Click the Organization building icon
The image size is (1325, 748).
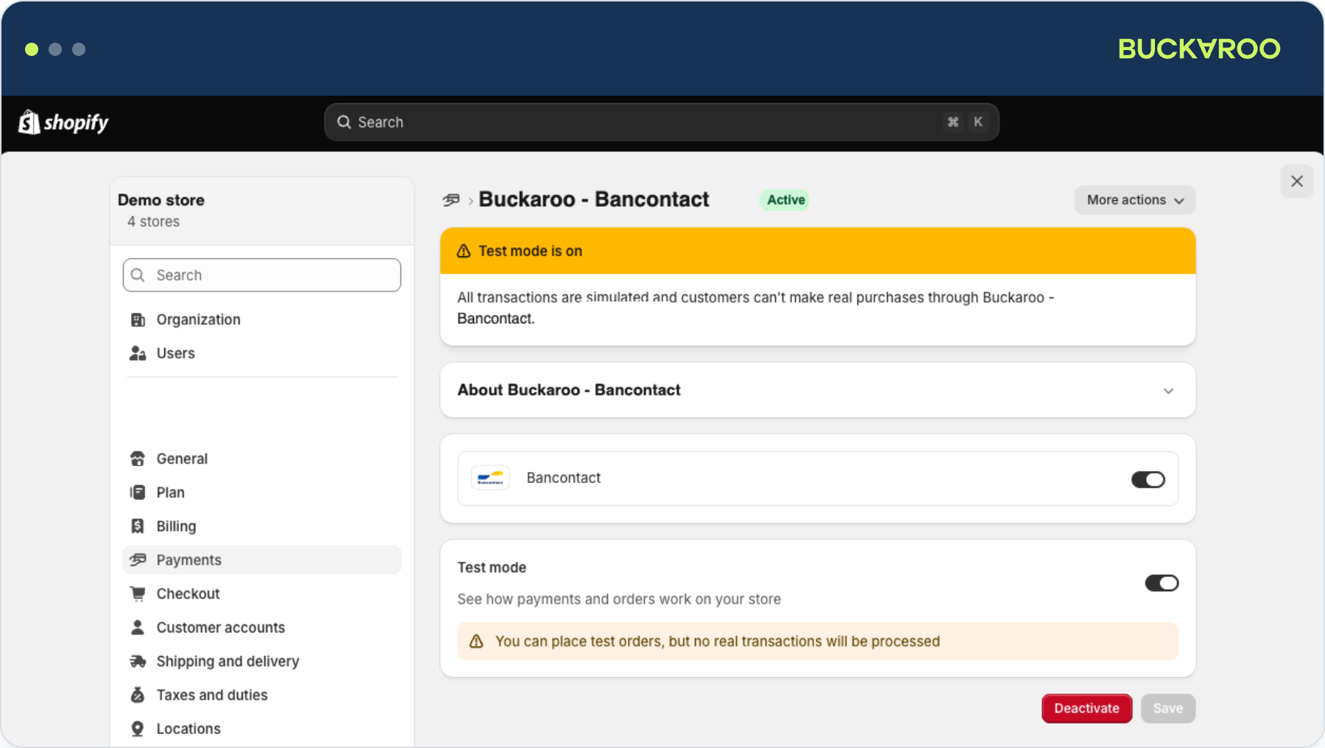[x=138, y=320]
